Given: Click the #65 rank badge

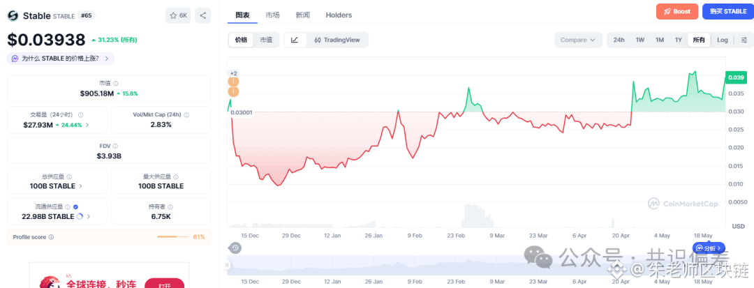Looking at the screenshot, I should [x=87, y=15].
